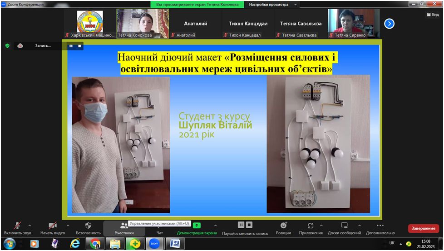Image resolution: width=444 pixels, height=251 pixels.
Task: Expand arrow beside Приложения
Action: 321,226
